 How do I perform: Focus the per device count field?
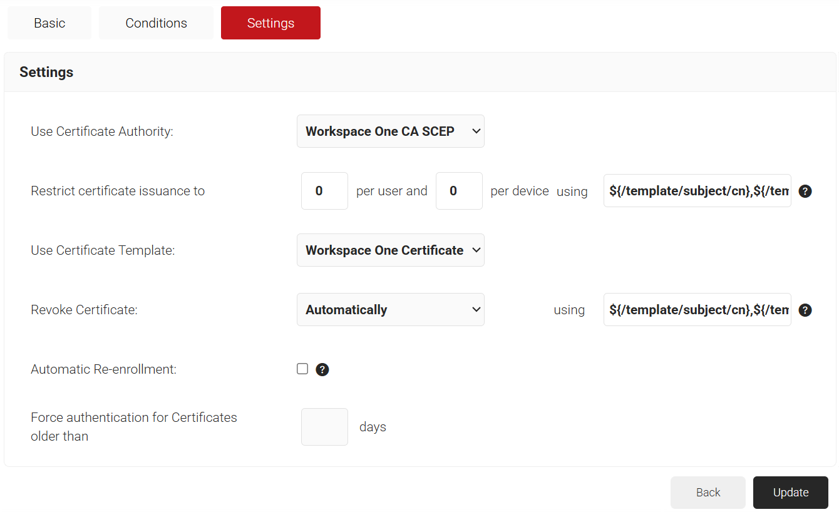458,191
